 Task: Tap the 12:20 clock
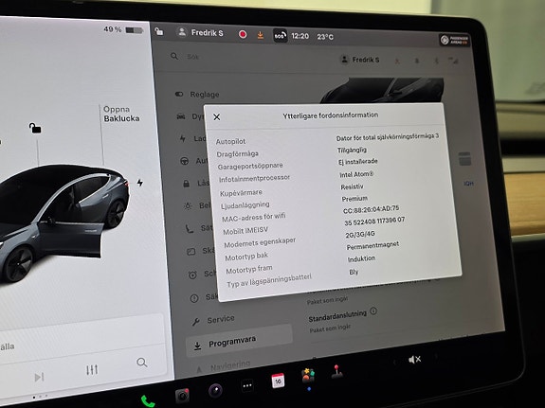(300, 36)
